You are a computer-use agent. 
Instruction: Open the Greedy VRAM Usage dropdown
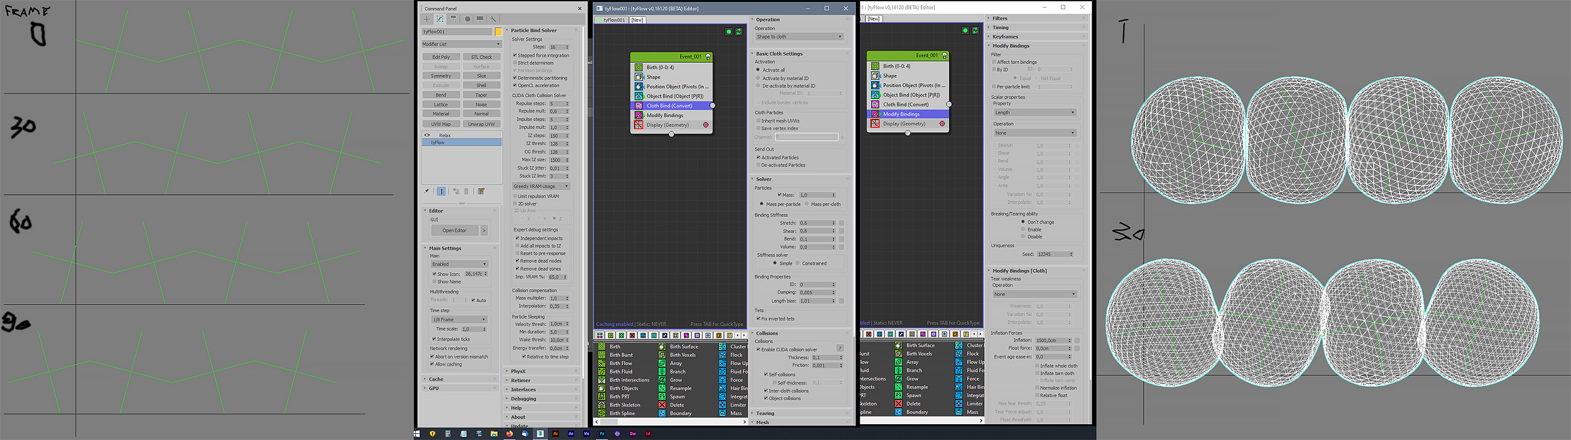point(540,186)
